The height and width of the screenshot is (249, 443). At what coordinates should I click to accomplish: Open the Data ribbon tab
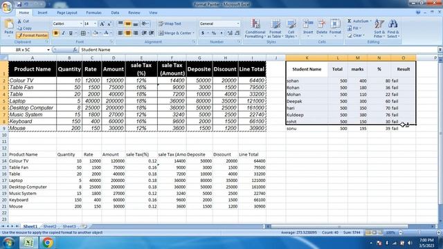click(x=115, y=12)
